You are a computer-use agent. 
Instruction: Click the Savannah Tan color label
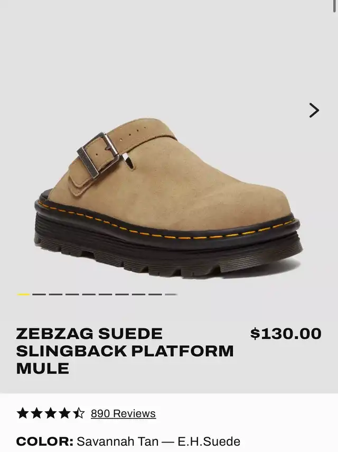128,441
